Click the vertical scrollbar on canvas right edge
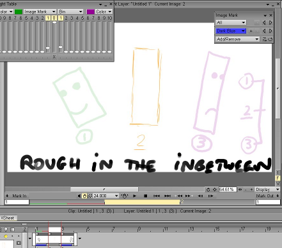Viewport: 282px width, 248px height. click(x=278, y=88)
